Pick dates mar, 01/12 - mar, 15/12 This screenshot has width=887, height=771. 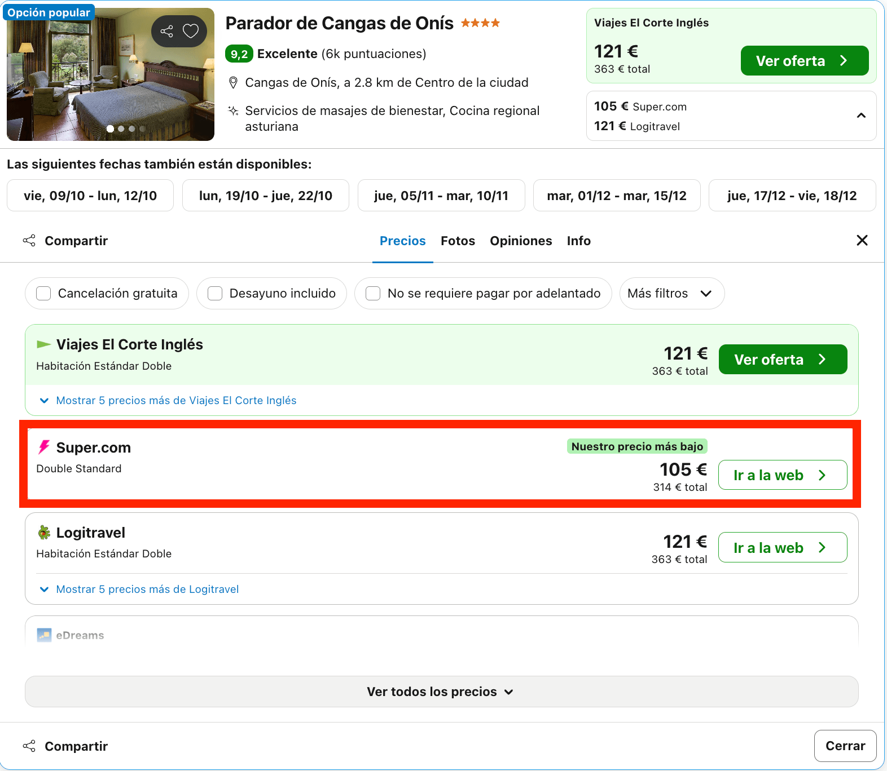[617, 196]
